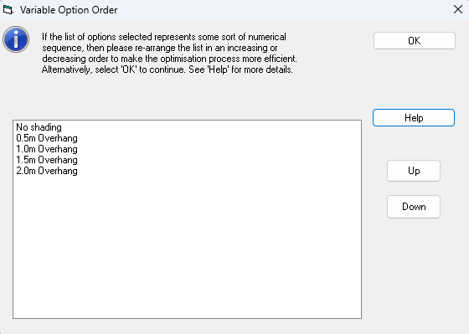Click the blank gap between message and list
This screenshot has height=334, width=469.
click(x=187, y=97)
